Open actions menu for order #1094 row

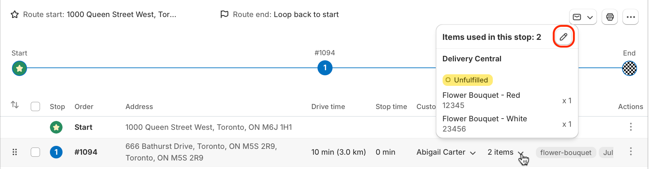[x=631, y=152]
